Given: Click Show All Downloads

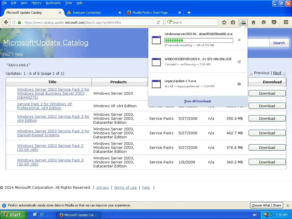Looking at the screenshot, I should [198, 101].
